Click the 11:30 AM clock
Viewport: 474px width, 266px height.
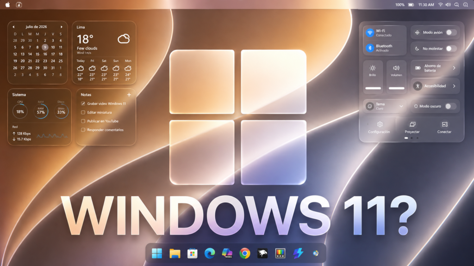(426, 5)
